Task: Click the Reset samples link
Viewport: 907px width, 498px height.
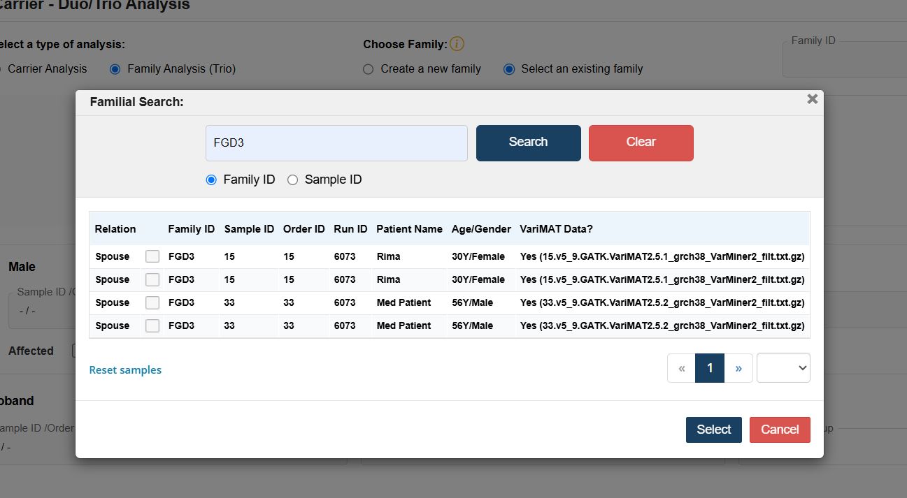Action: point(125,370)
